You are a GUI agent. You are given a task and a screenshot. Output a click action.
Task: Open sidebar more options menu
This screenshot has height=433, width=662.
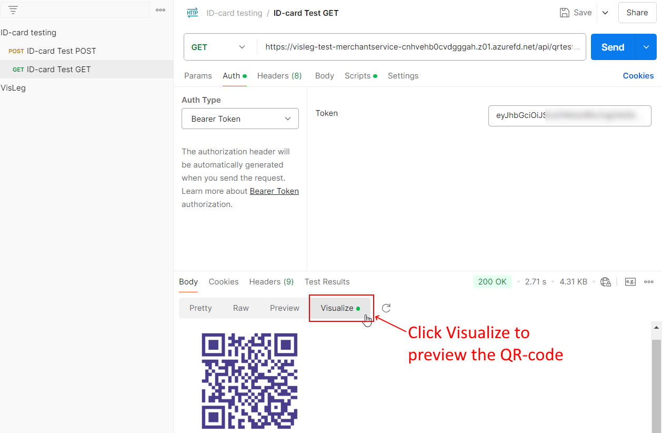(161, 9)
